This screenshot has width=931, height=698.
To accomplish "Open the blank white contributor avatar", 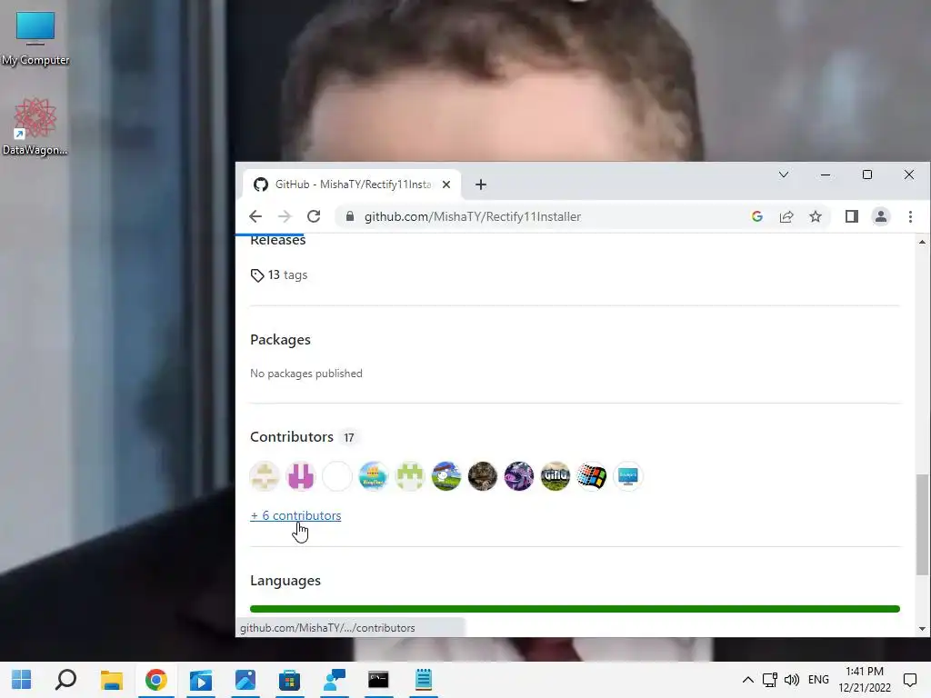I will point(336,476).
